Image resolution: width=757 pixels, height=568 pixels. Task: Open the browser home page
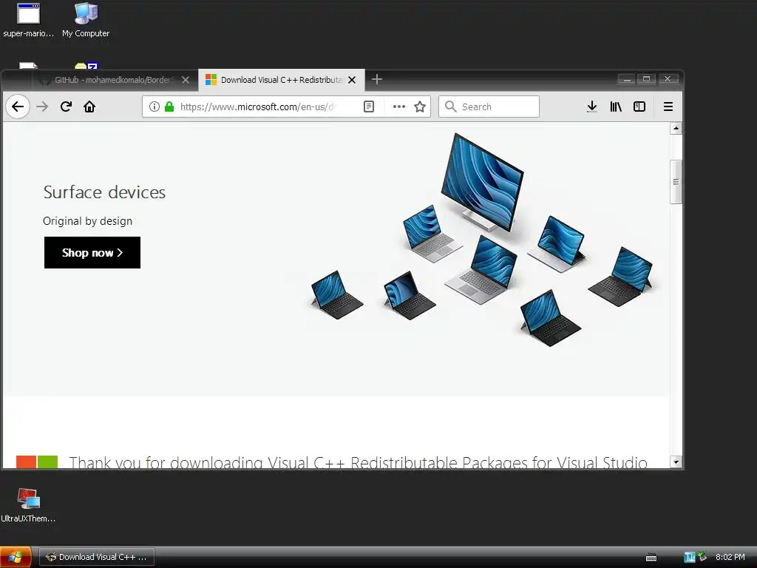(89, 106)
